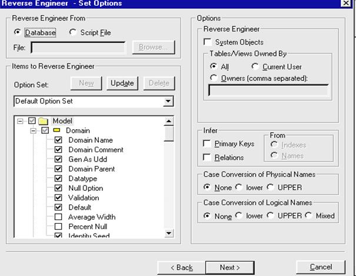Uncheck the Datatype checkbox
Screen dimensions: 356x276
58,179
